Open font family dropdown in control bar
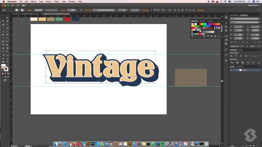The height and width of the screenshot is (147, 262). (115, 10)
